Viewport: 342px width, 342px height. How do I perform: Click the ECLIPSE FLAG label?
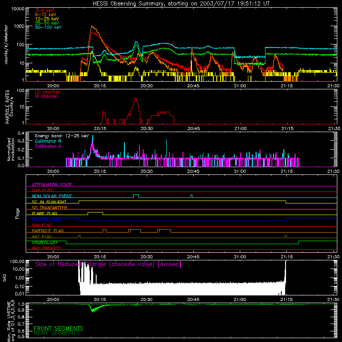[47, 219]
